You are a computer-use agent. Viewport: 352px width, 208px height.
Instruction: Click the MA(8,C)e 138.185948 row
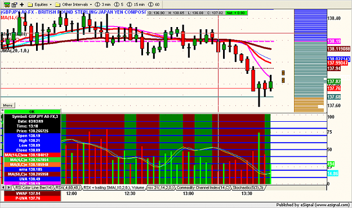coord(32,165)
